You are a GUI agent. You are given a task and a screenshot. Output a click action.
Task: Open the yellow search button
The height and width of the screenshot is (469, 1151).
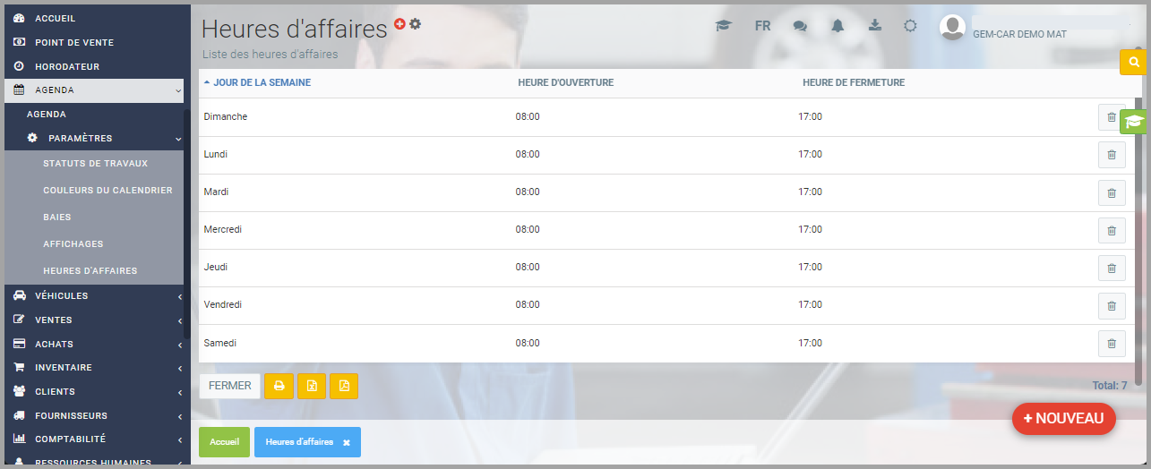coord(1134,63)
